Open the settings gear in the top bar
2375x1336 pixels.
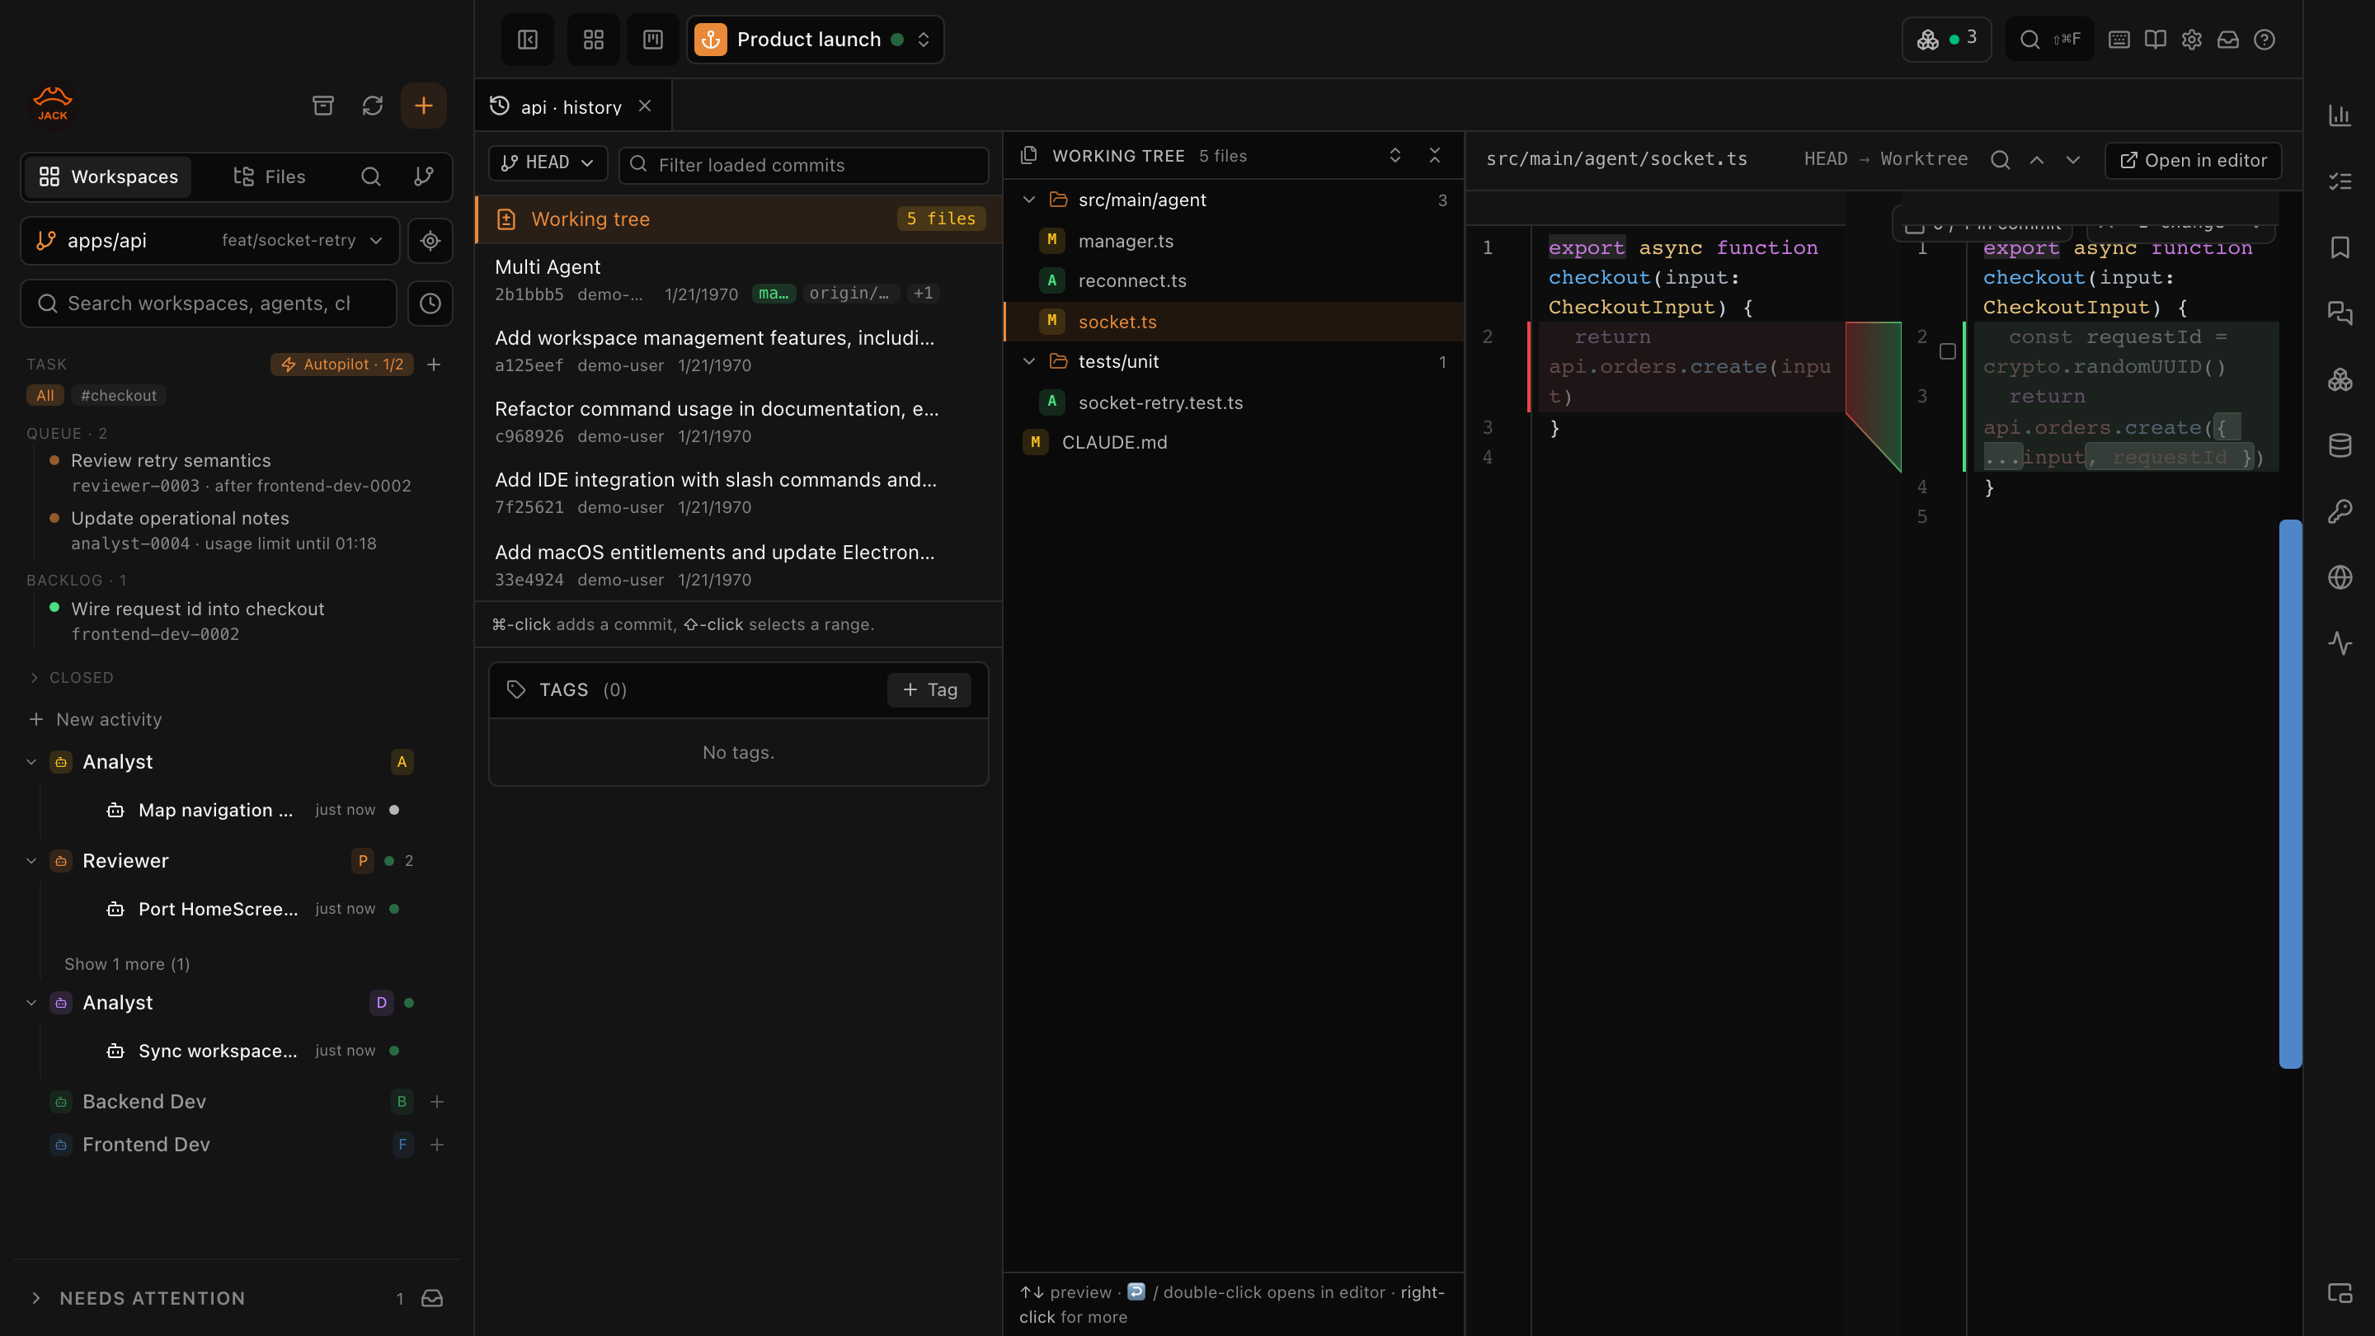pyautogui.click(x=2192, y=40)
